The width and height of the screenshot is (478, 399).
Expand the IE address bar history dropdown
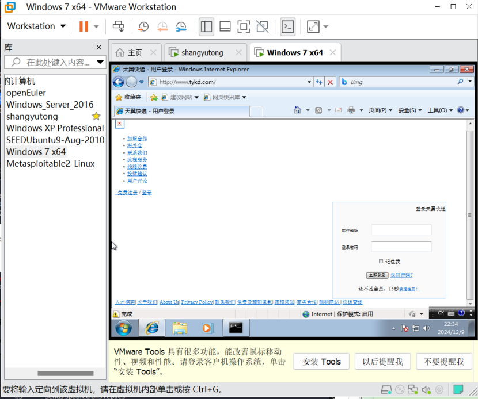(309, 82)
